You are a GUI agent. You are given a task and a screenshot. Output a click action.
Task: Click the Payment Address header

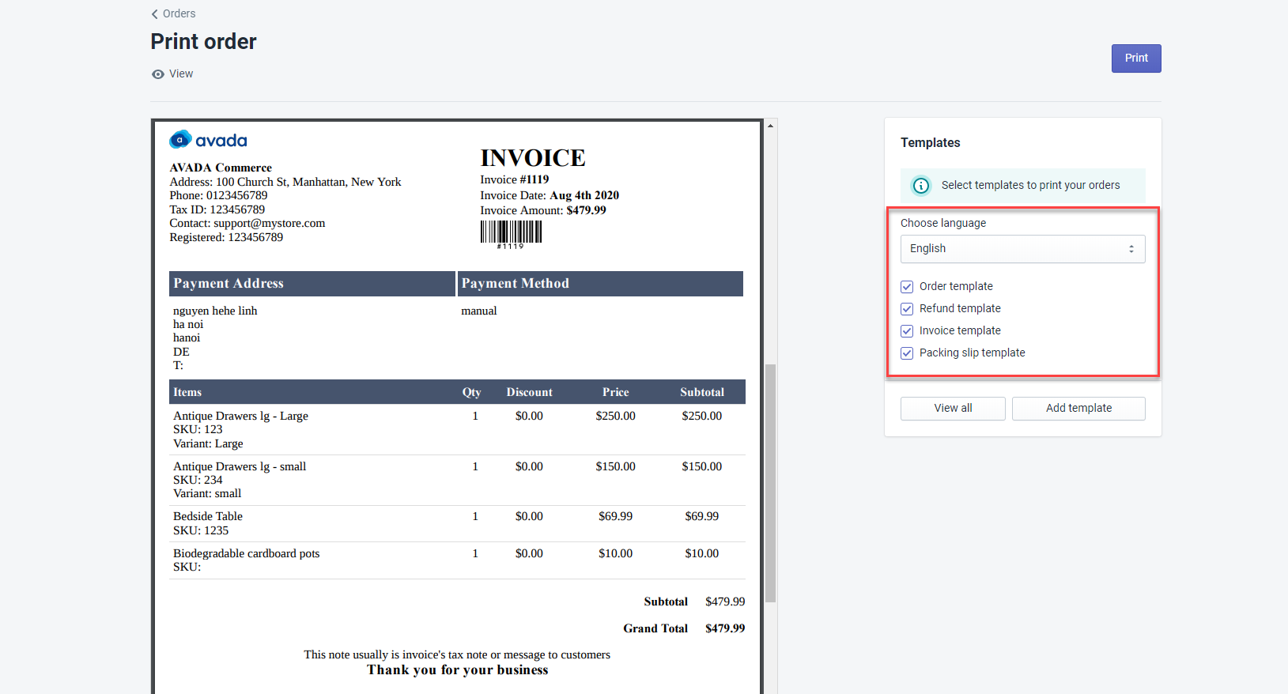(312, 284)
